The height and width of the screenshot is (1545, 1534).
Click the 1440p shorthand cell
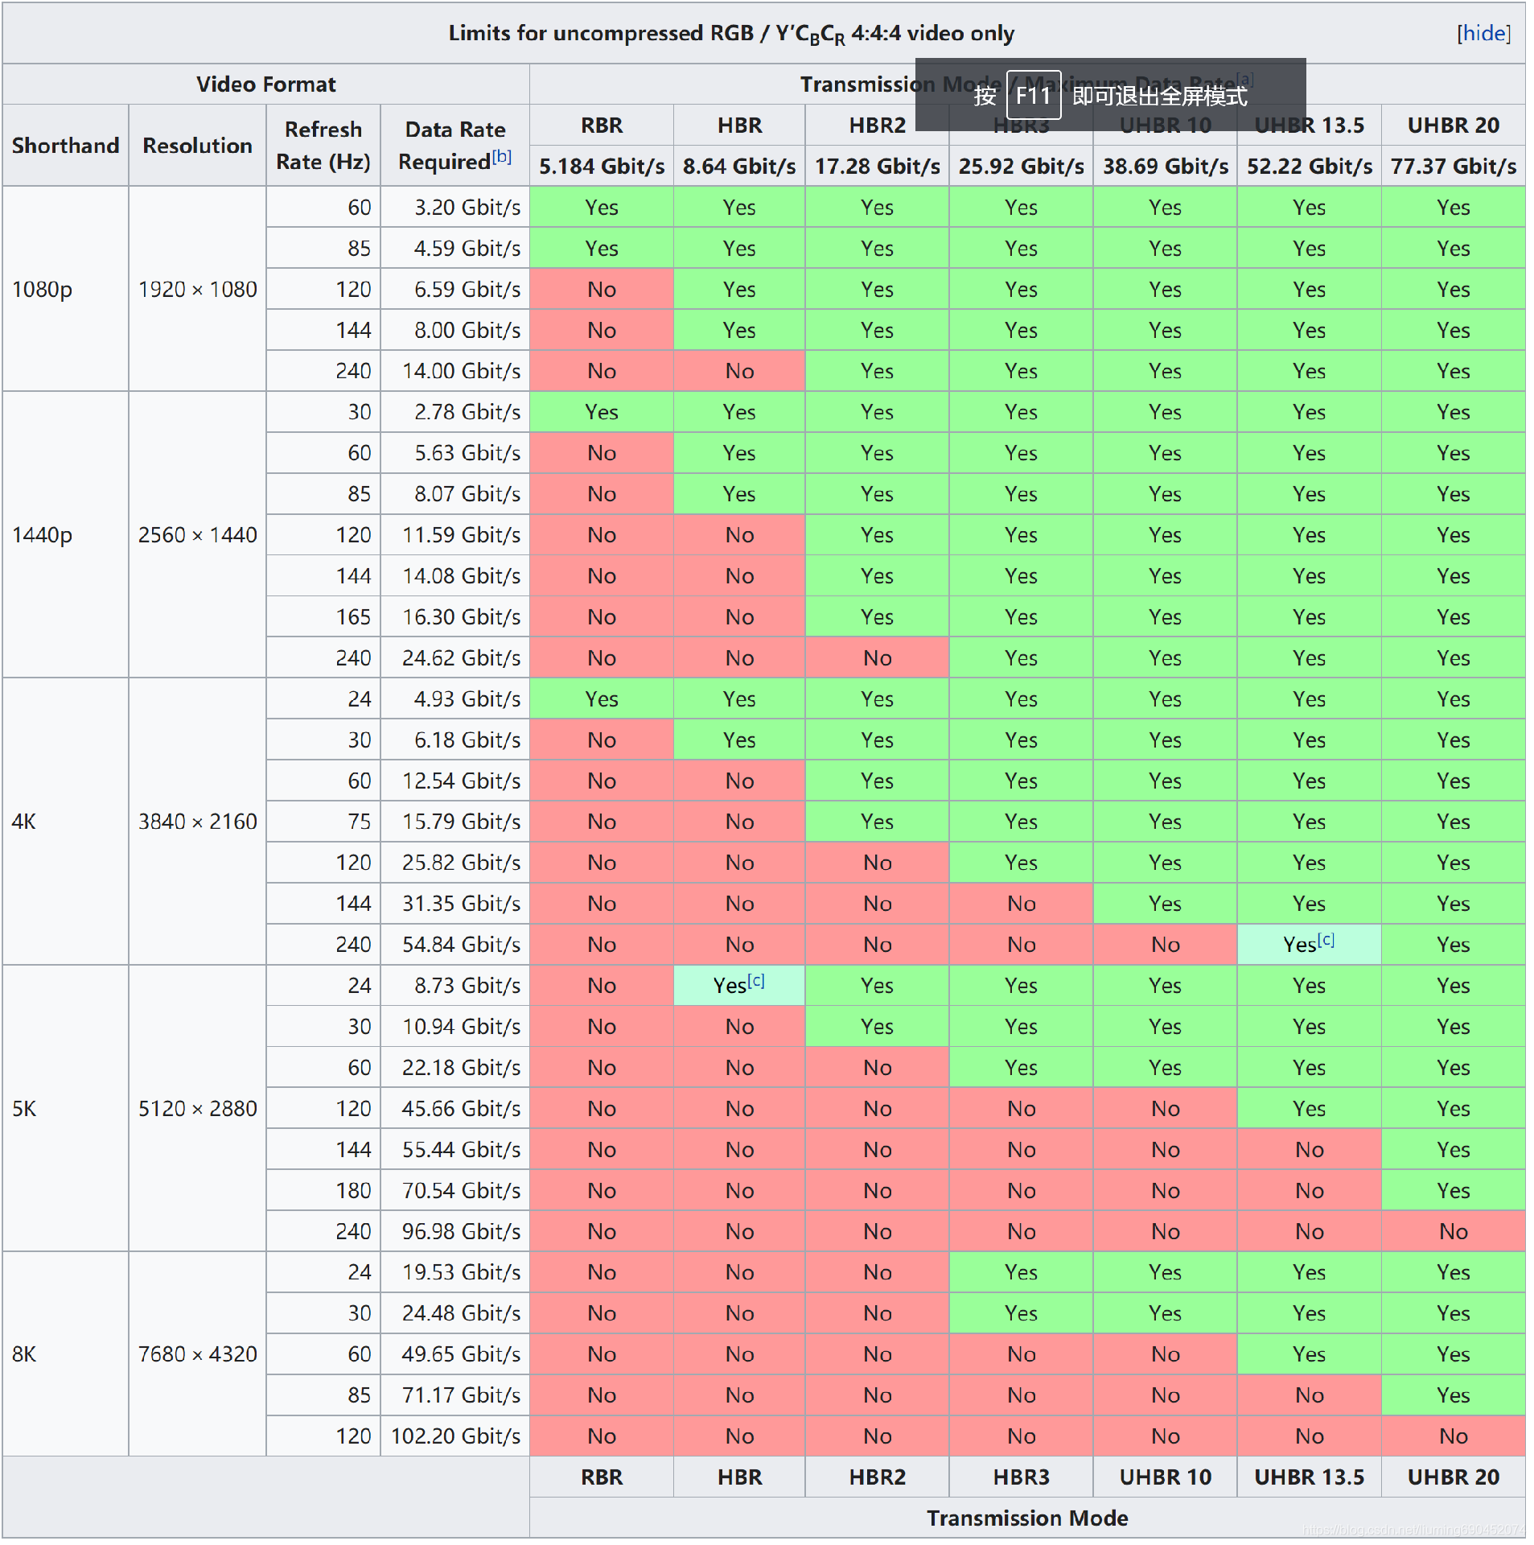pyautogui.click(x=65, y=534)
